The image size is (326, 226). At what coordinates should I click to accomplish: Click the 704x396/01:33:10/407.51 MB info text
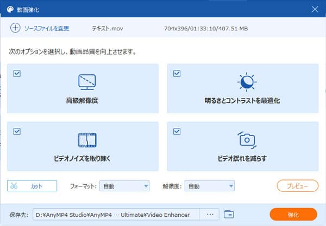click(206, 28)
